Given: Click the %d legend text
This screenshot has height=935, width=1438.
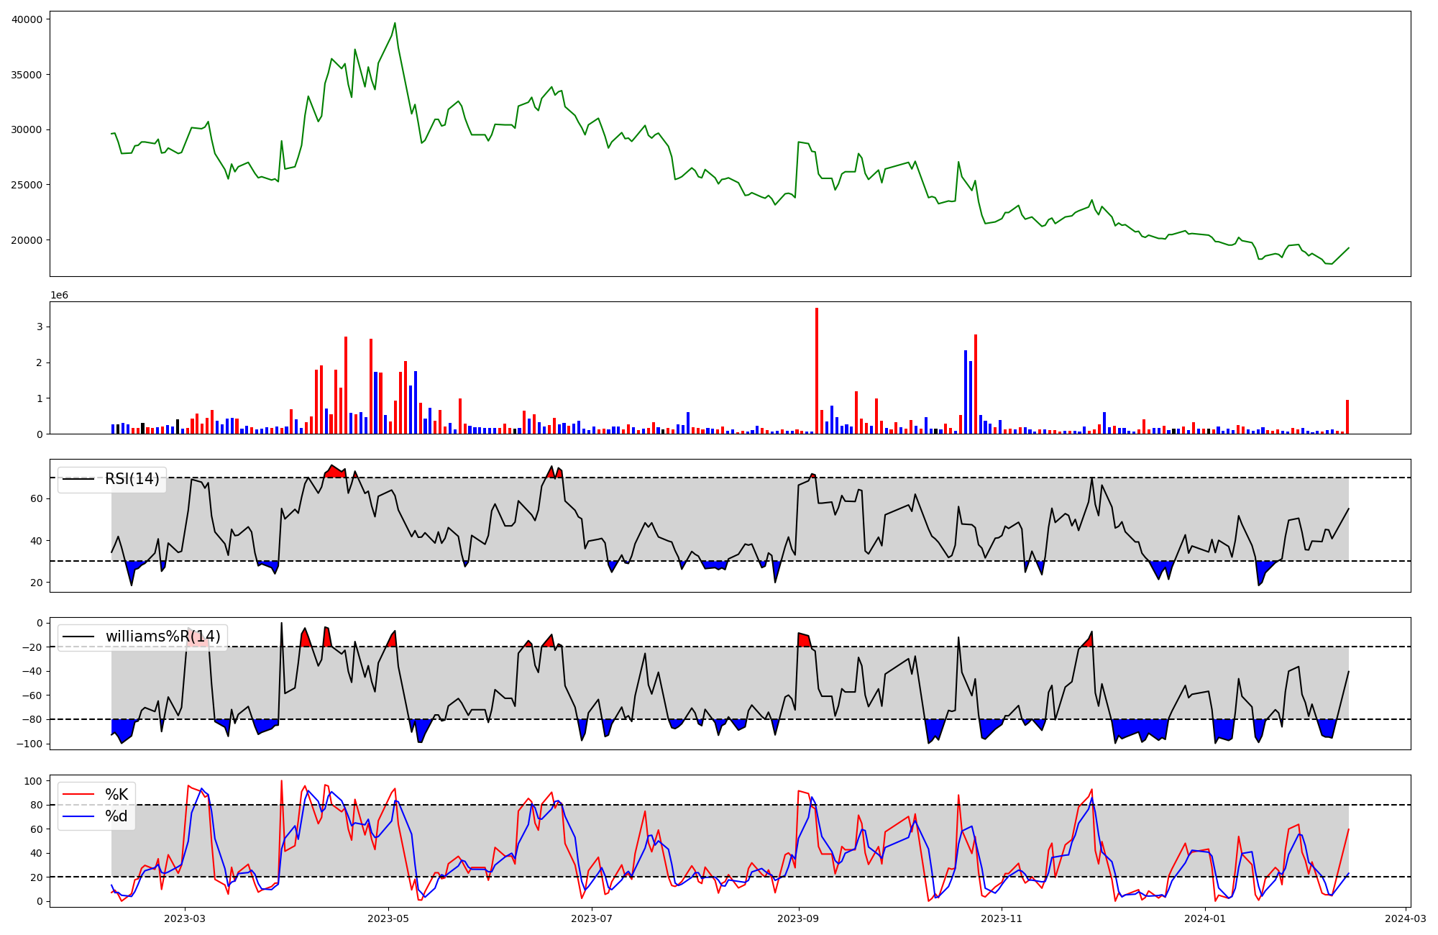Looking at the screenshot, I should (x=116, y=816).
